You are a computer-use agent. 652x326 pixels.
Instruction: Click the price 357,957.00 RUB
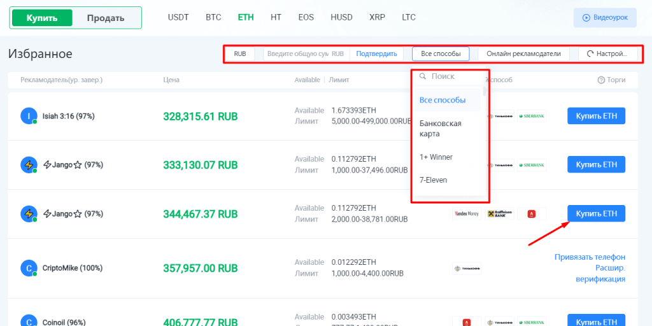point(201,268)
